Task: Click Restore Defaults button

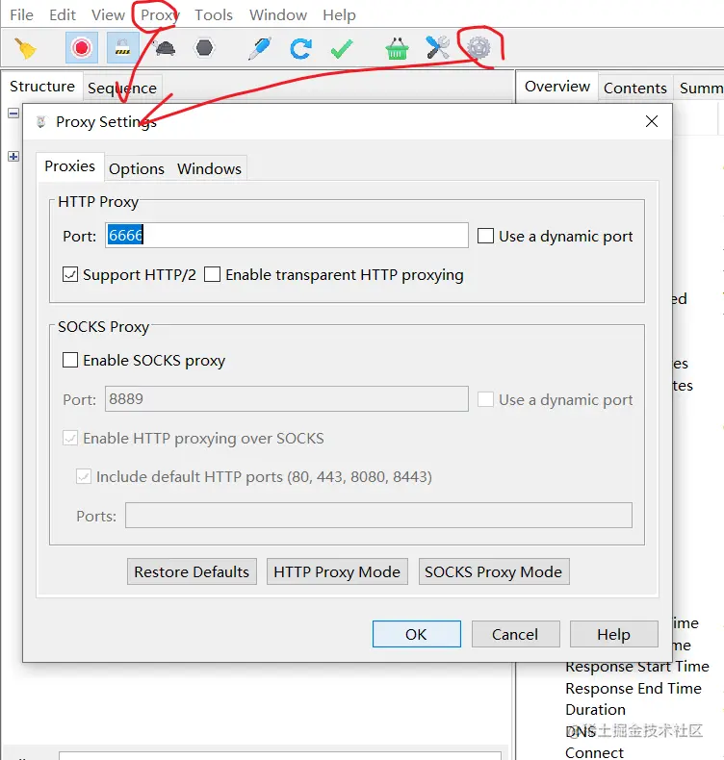Action: click(x=192, y=572)
